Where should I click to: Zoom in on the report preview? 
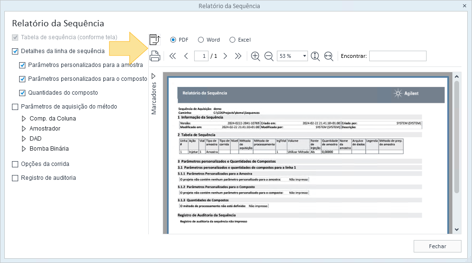click(255, 56)
